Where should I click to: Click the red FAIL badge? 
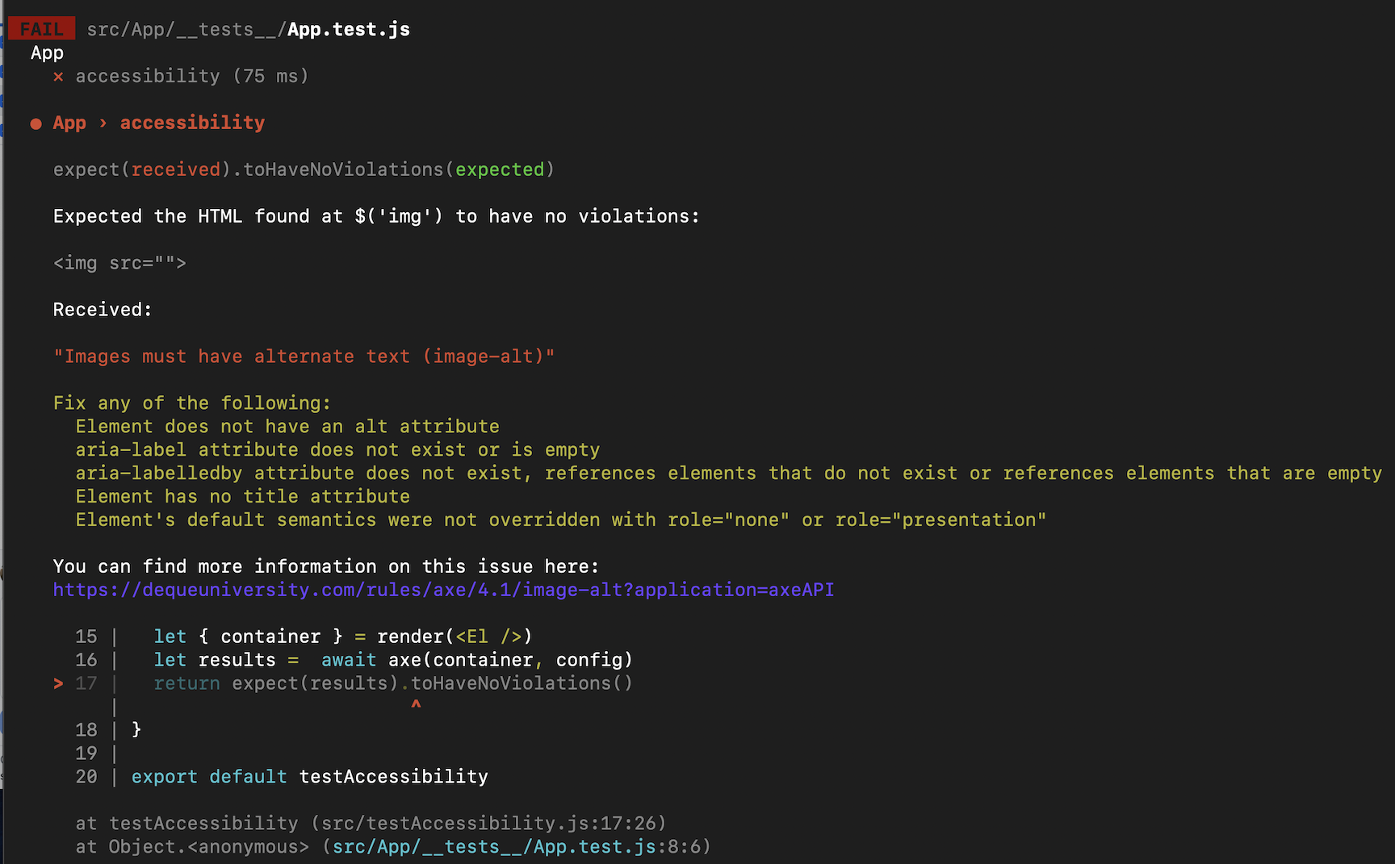tap(42, 29)
